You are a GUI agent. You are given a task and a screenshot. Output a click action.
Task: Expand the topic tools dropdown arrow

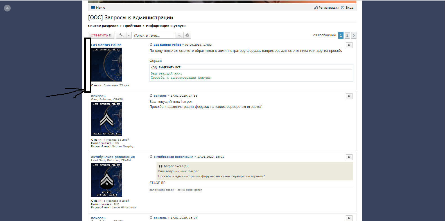[129, 35]
